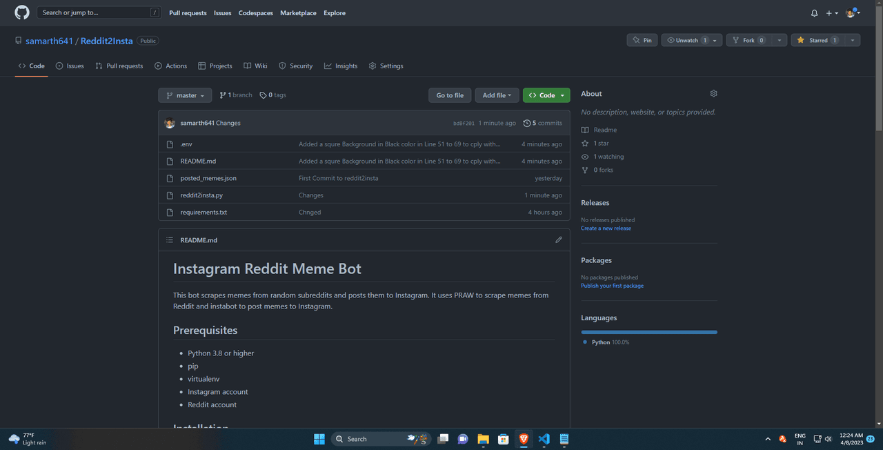
Task: Open the samarth641 owner link
Action: click(49, 41)
